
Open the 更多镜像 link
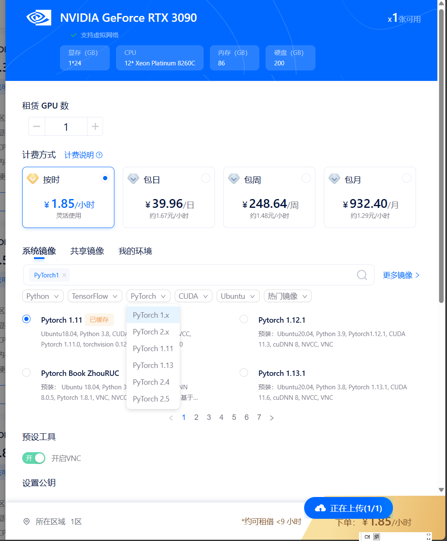(x=401, y=275)
